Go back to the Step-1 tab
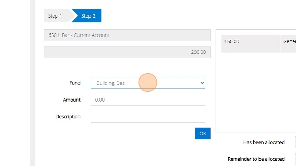 click(55, 16)
